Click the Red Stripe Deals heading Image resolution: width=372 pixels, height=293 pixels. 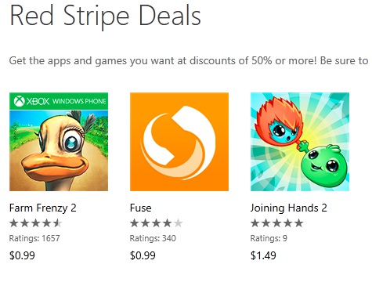click(x=105, y=16)
